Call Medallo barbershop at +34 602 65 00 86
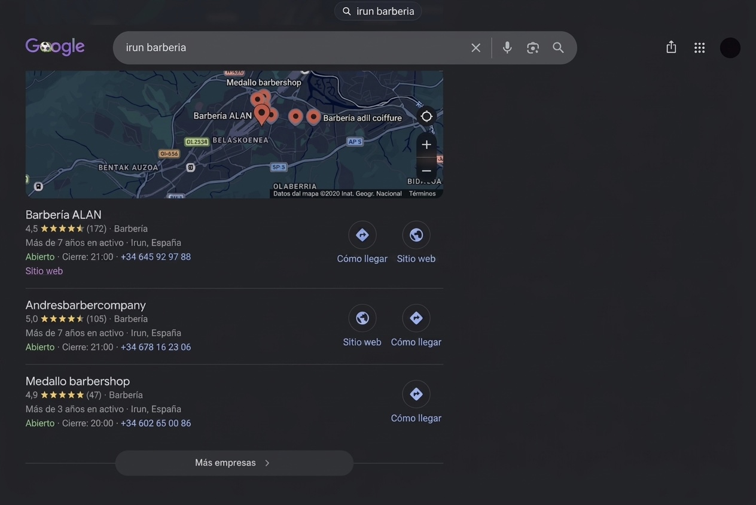The height and width of the screenshot is (505, 756). (x=156, y=423)
